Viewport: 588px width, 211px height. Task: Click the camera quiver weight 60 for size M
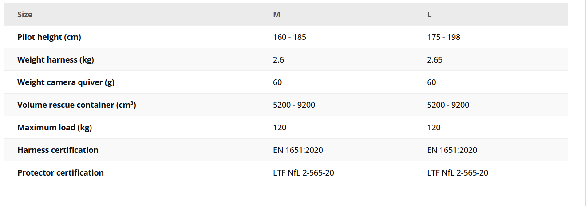click(x=277, y=82)
